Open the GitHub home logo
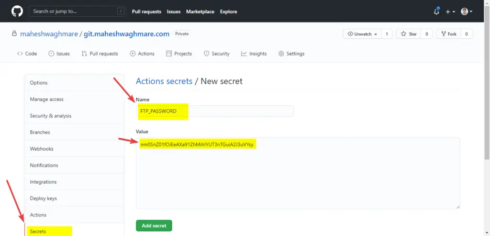This screenshot has width=490, height=236. click(17, 11)
